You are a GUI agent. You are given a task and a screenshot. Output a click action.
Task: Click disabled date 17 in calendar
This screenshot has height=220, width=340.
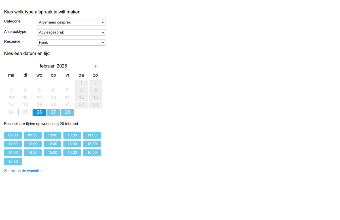pos(11,105)
